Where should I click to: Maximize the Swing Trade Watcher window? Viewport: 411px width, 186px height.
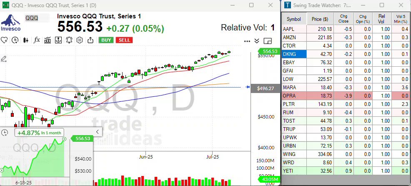(x=382, y=5)
